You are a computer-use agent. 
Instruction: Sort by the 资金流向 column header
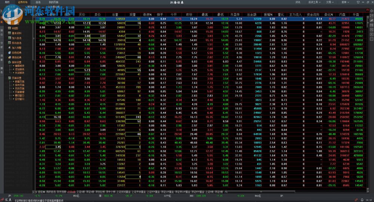coord(313,15)
